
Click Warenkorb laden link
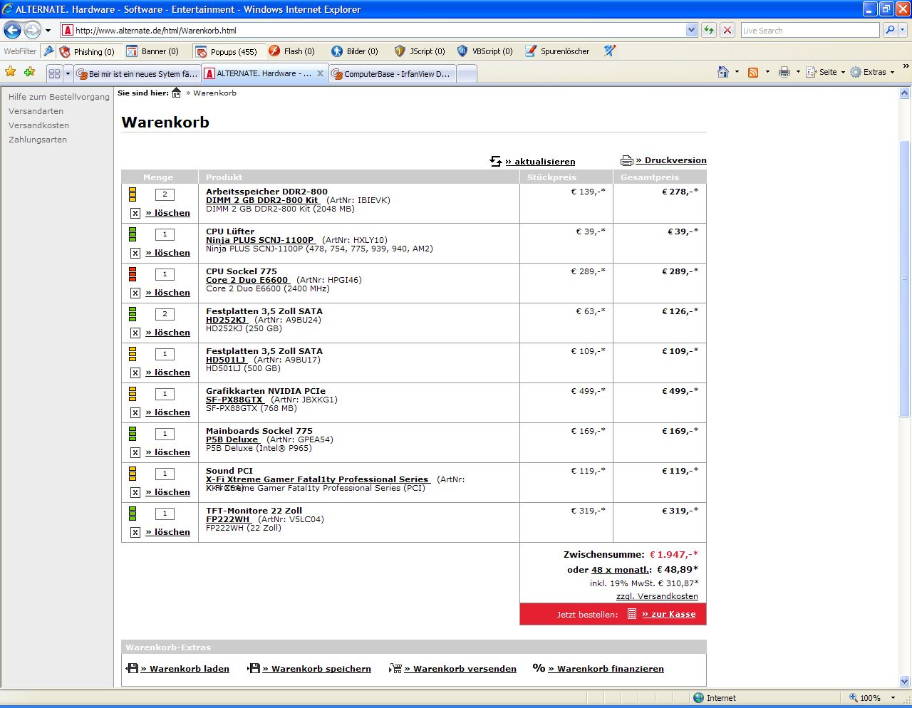[185, 669]
